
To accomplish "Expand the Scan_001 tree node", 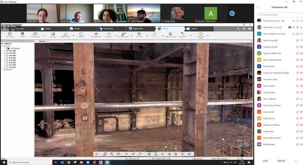I will [5, 53].
